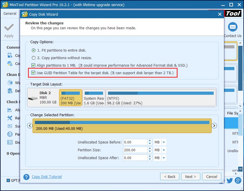Image resolution: width=244 pixels, height=191 pixels.
Task: Go to previous partition with left arrow
Action: [30, 125]
